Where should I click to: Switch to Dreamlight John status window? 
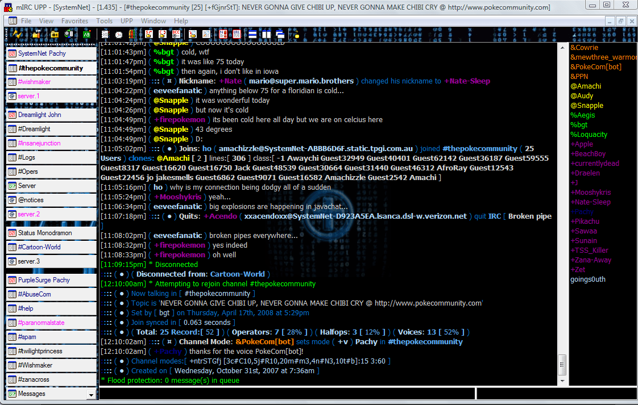[52, 115]
